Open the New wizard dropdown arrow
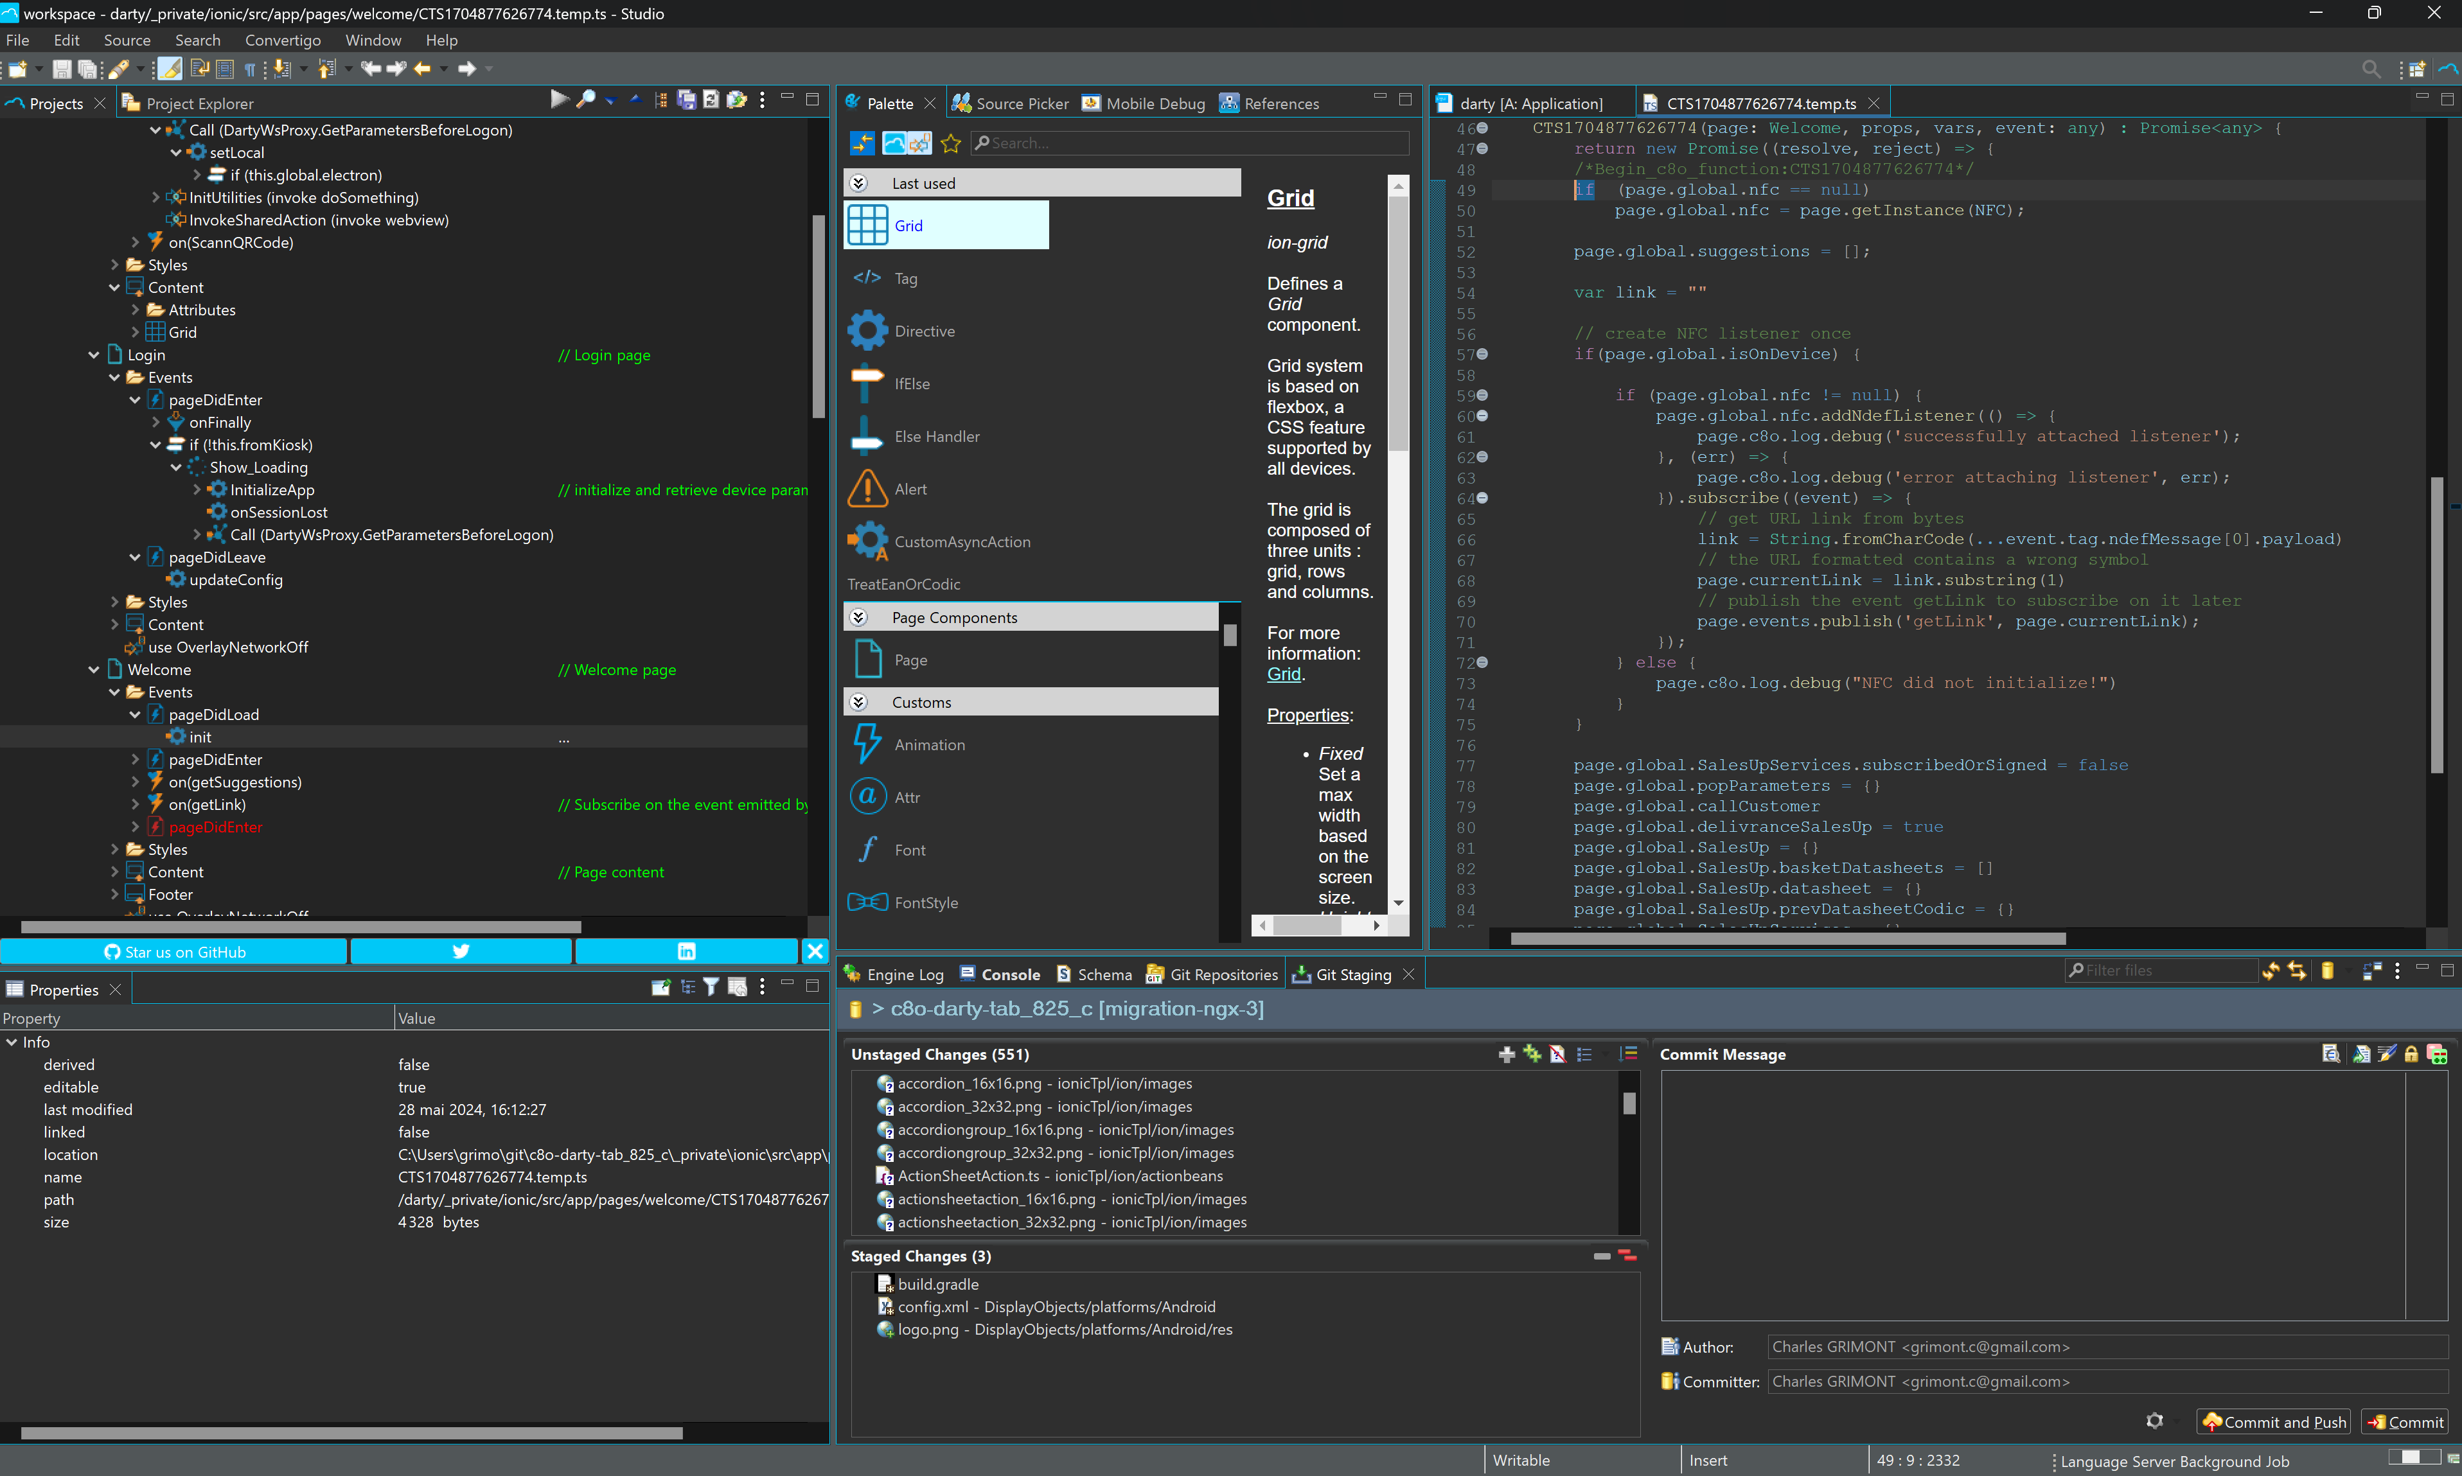This screenshot has height=1476, width=2462. pyautogui.click(x=39, y=69)
